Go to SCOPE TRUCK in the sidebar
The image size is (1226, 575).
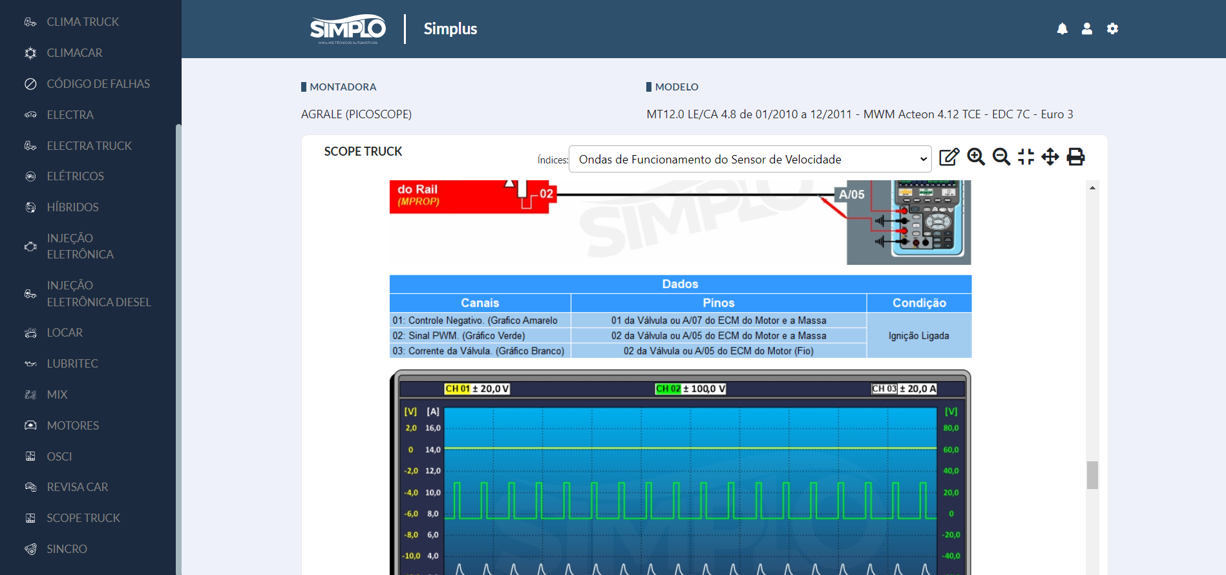(x=83, y=518)
